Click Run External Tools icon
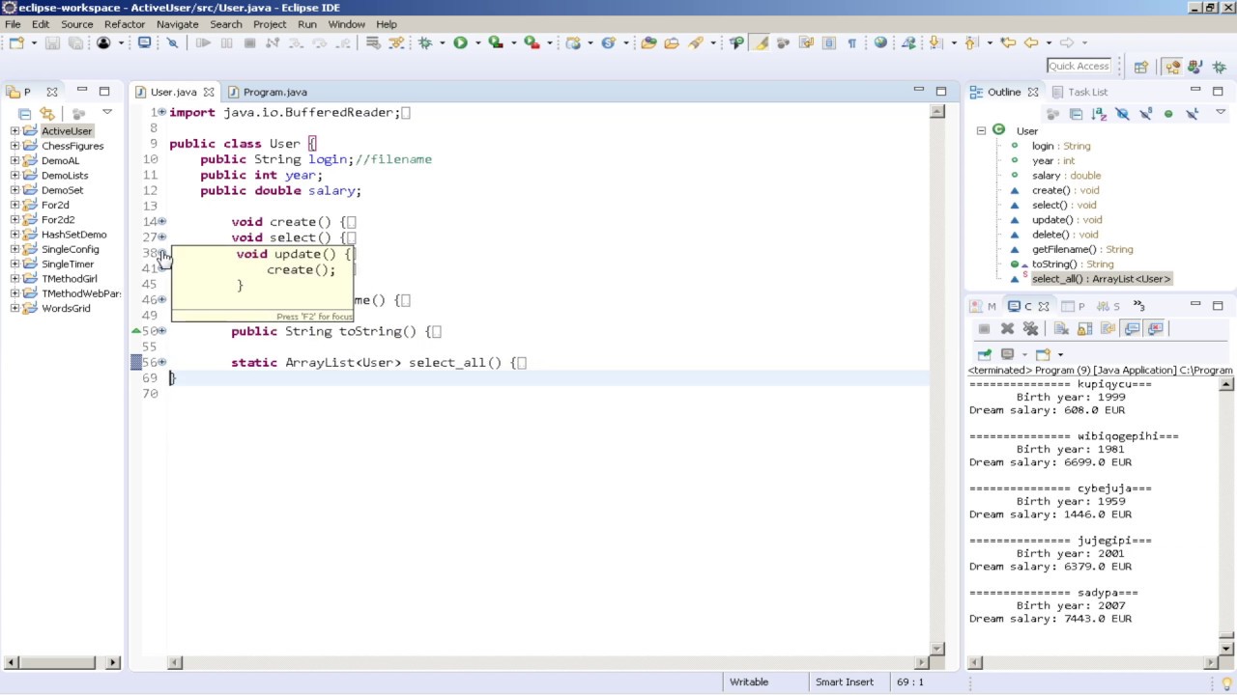 pos(532,42)
